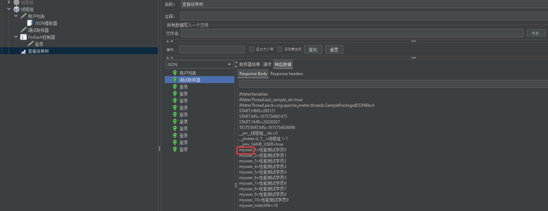Screen dimensions: 548x211
Task: Click the ForEach控制器 controller icon
Action: [23, 37]
